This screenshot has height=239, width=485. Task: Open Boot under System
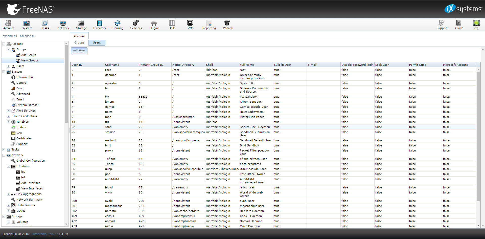(x=19, y=88)
